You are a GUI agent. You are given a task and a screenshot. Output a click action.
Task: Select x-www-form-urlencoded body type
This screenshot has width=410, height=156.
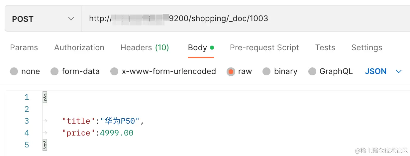point(114,71)
